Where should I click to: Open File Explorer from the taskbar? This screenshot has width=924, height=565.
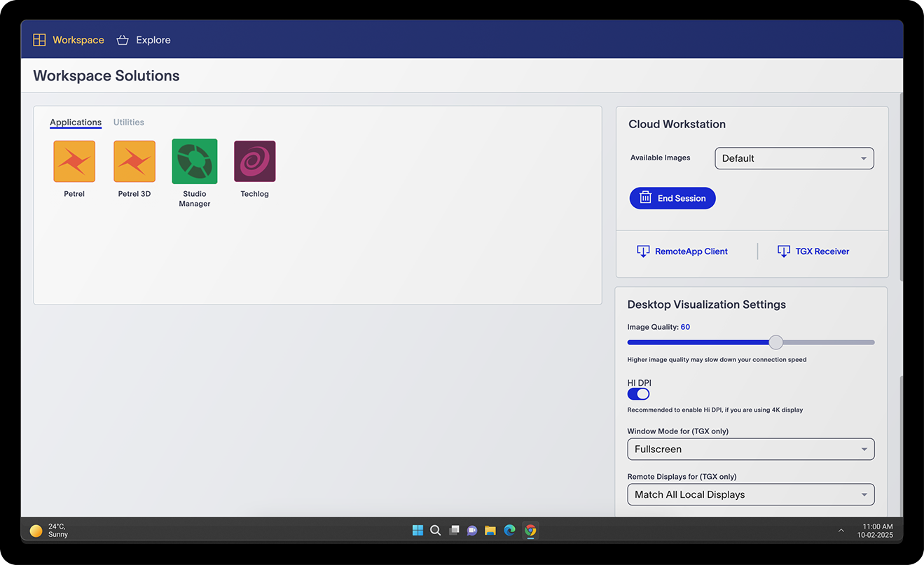(490, 530)
